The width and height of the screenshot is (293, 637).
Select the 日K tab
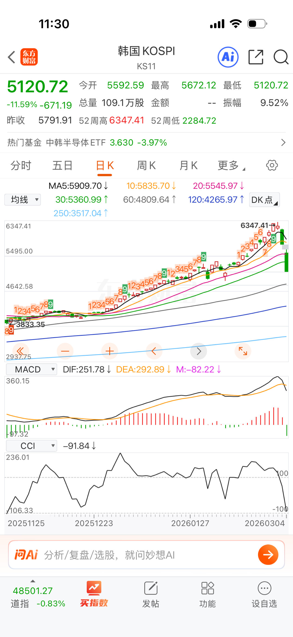(x=105, y=165)
